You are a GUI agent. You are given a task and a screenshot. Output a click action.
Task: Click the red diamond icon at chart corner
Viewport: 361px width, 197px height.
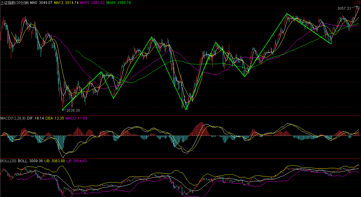(355, 2)
